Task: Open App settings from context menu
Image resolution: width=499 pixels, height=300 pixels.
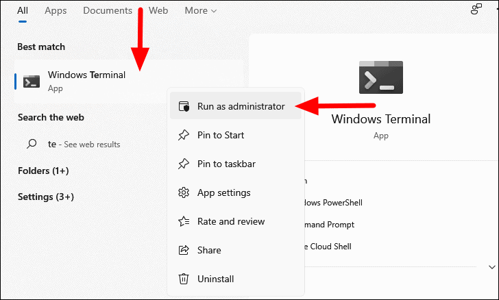Action: [236, 192]
